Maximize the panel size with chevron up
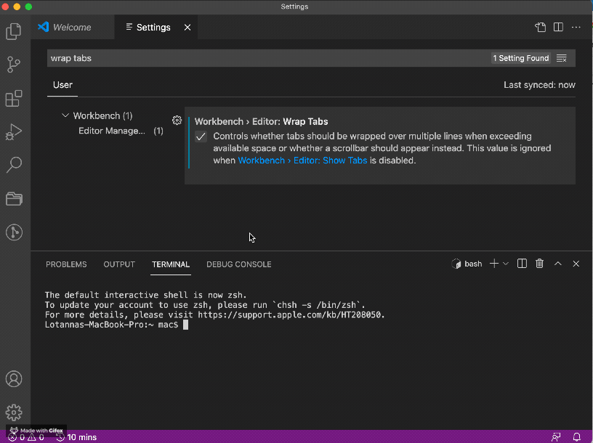593x443 pixels. pyautogui.click(x=558, y=264)
